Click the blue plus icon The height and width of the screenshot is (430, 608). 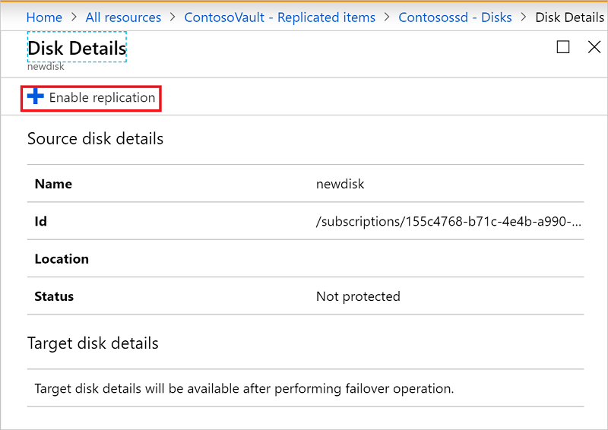[35, 97]
